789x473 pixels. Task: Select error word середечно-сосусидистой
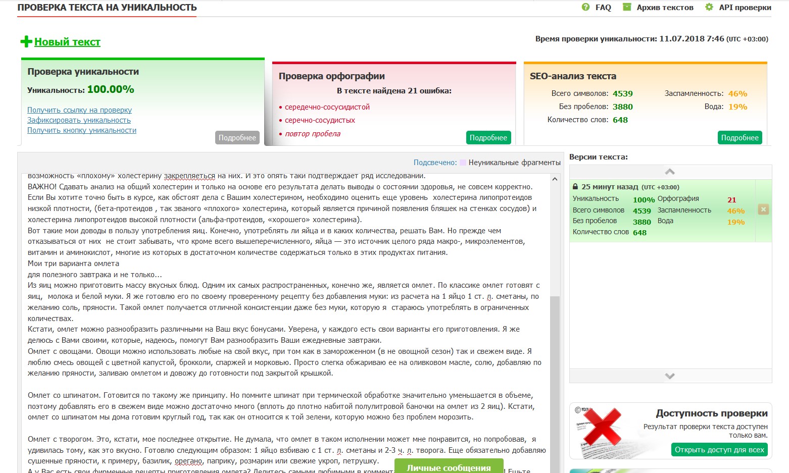pyautogui.click(x=327, y=107)
